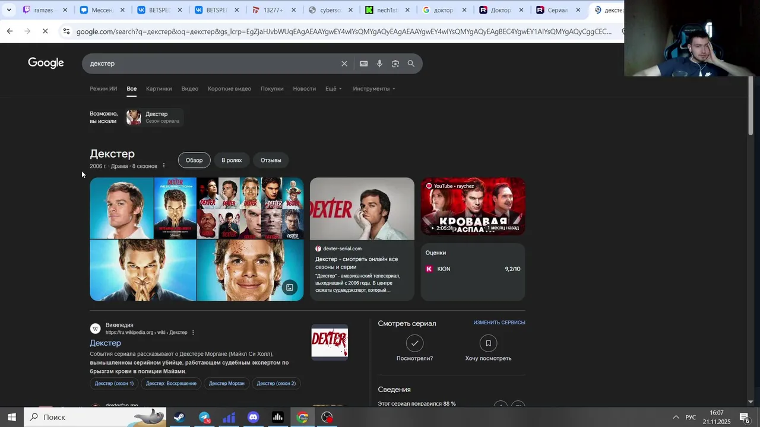Screen dimensions: 760x427
Task: Click the browser address bar URL
Action: 343,31
